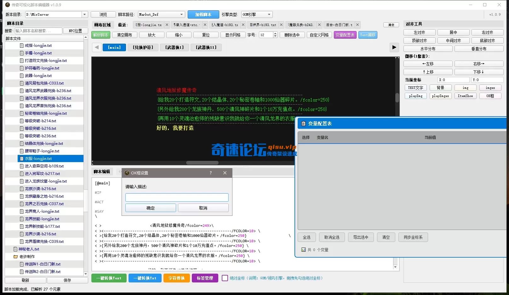The width and height of the screenshot is (509, 295).
Task: Click the canvas horizontal scrollbar thumb
Action: (202, 163)
